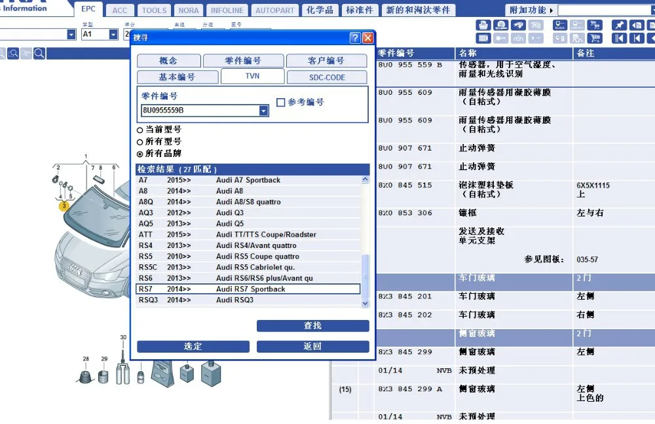Click the results list scroll-down arrow
This screenshot has height=424, width=655.
[x=365, y=304]
